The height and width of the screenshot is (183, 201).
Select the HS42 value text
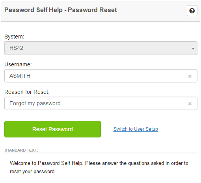point(16,48)
